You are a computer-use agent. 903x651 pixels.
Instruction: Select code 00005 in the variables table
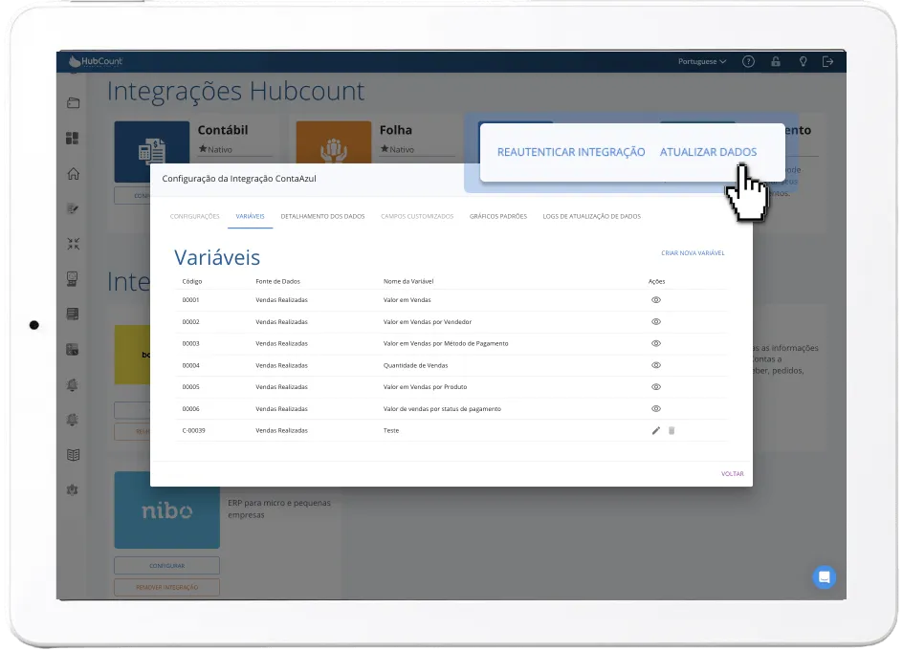(x=190, y=387)
